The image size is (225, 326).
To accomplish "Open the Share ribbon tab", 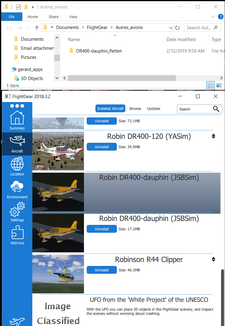I will point(53,17).
